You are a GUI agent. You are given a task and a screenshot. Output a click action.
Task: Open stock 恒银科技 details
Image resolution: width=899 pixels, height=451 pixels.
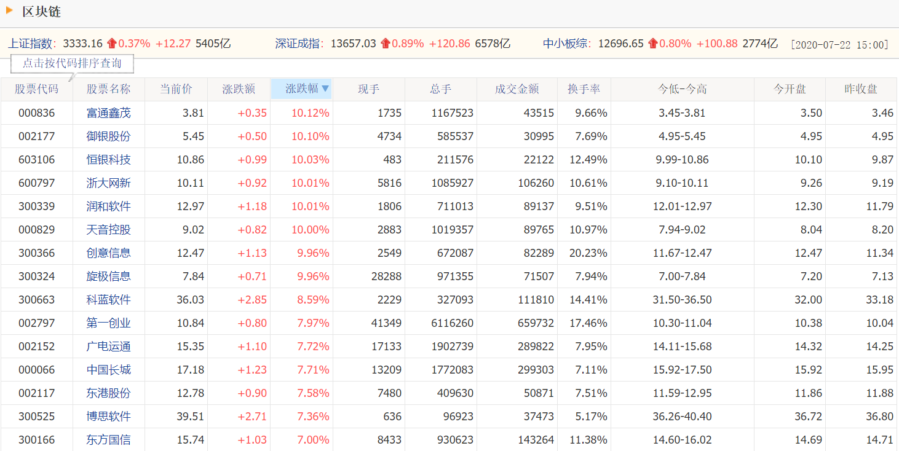point(109,160)
